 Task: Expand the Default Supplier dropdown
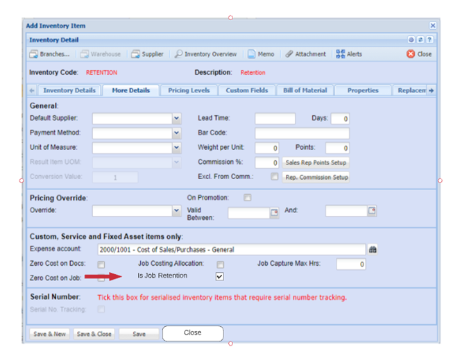(x=176, y=119)
